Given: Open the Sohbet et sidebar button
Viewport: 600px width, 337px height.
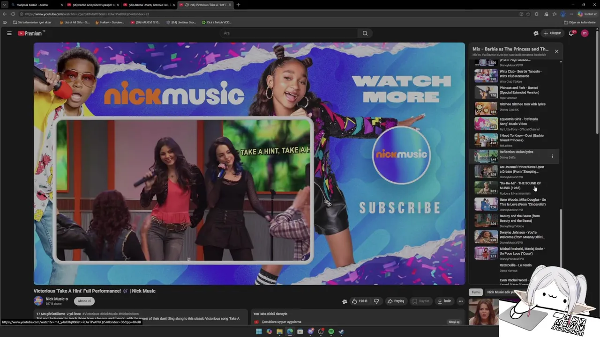Looking at the screenshot, I should point(586,14).
